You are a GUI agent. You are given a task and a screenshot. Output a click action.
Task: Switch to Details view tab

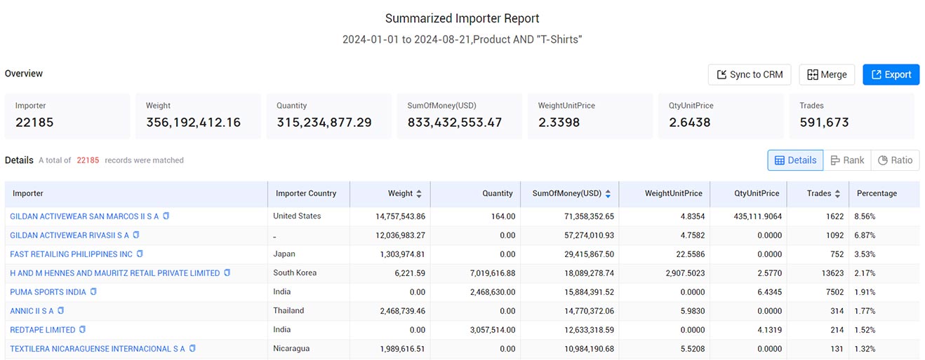pyautogui.click(x=795, y=160)
